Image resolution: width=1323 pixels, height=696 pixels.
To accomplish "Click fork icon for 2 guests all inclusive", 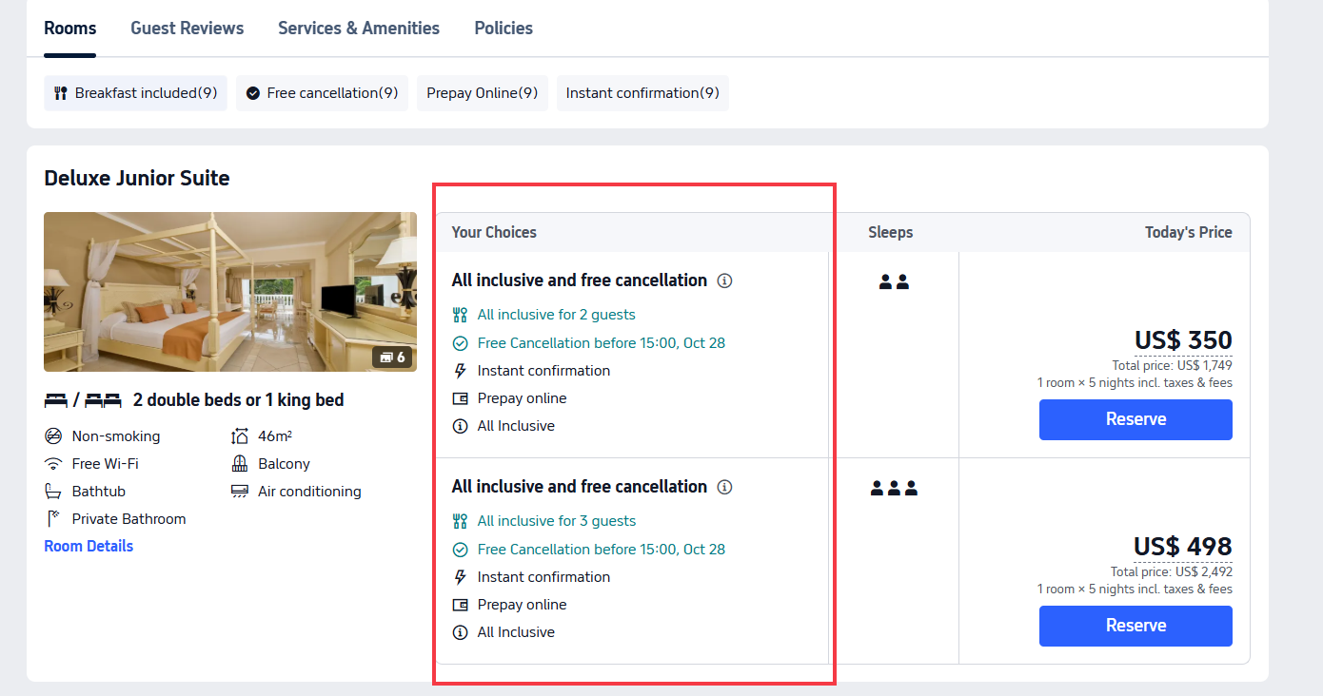I will 461,315.
